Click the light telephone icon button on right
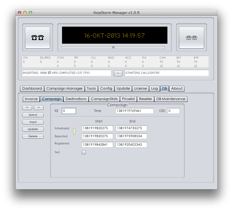The width and height of the screenshot is (233, 211). (191, 38)
